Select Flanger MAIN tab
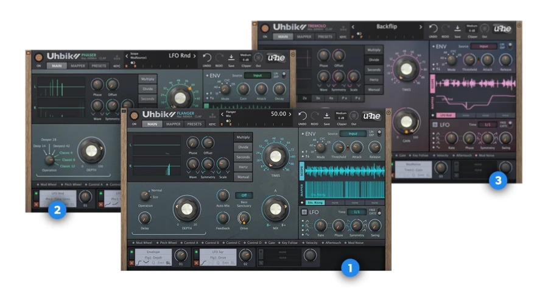Viewport: 548px width, 292px height. pyautogui.click(x=152, y=124)
